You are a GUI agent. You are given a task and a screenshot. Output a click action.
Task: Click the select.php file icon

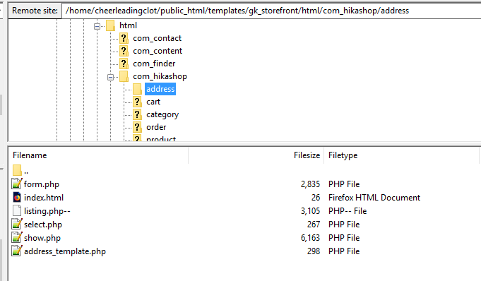17,224
